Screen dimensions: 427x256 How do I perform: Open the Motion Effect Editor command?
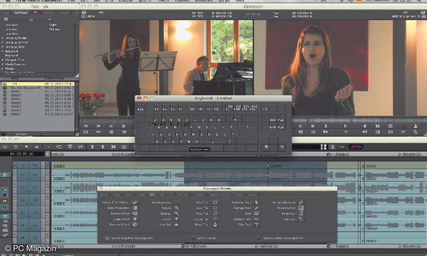pos(135,202)
